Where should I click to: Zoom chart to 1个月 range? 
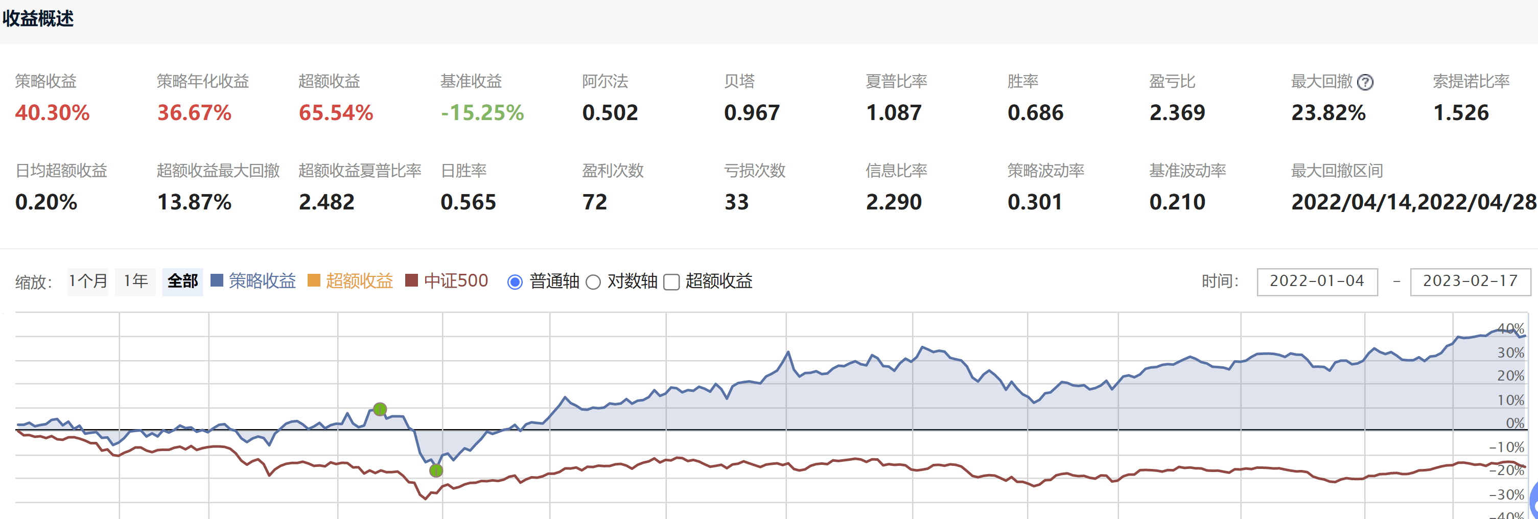click(88, 281)
